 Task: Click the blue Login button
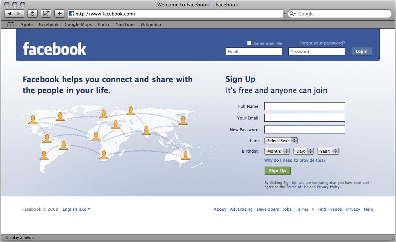pos(361,51)
